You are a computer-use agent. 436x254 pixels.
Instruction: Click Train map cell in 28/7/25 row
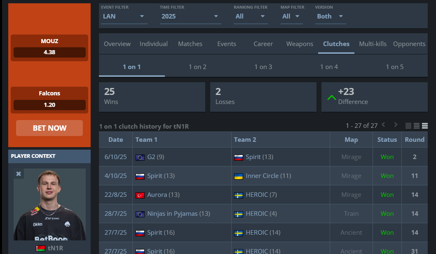click(351, 213)
